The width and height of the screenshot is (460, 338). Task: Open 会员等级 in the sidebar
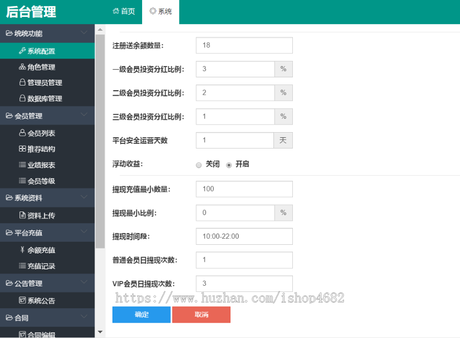point(41,181)
